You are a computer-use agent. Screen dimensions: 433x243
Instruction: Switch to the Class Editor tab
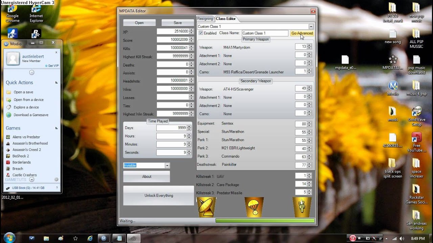click(x=226, y=19)
